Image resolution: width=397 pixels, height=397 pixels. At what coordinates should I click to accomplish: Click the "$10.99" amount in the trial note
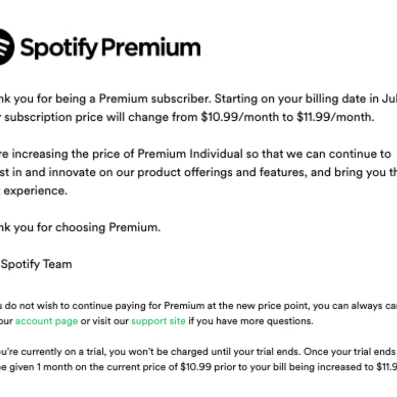pyautogui.click(x=196, y=367)
